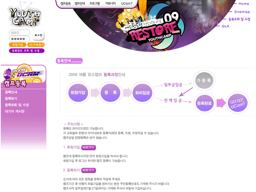Click 바로가기 next to 1. 회원가입
Screen dimensions: 256x192
click(89, 147)
